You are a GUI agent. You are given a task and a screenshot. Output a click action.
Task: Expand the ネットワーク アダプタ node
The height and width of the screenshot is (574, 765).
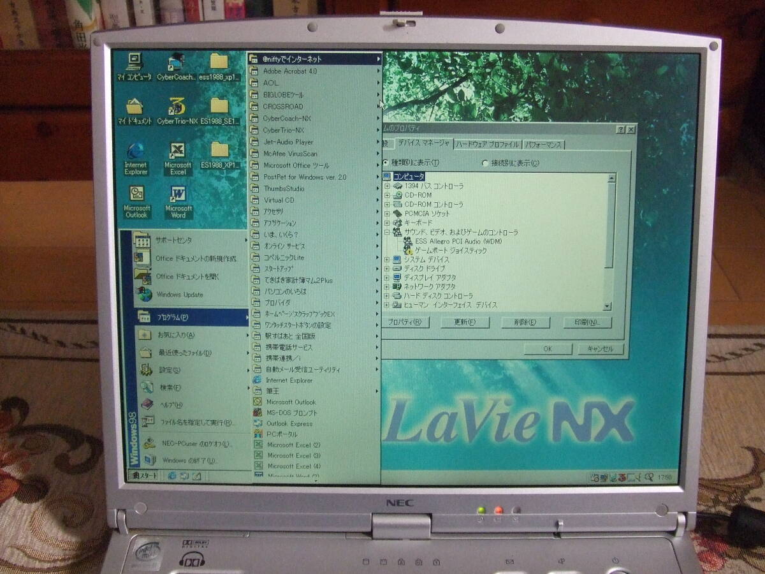tap(387, 287)
